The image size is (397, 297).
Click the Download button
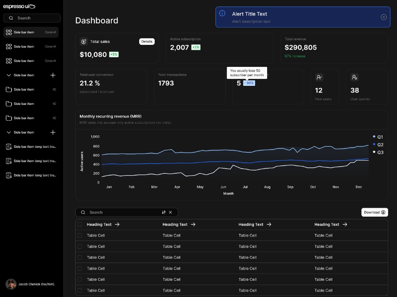click(375, 212)
